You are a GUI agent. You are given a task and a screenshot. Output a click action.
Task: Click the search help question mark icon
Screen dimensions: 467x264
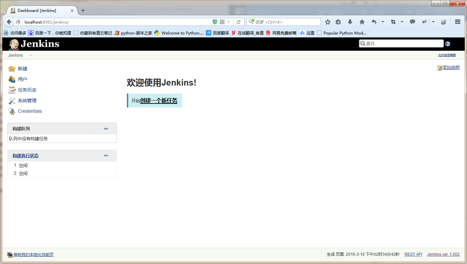(x=448, y=44)
